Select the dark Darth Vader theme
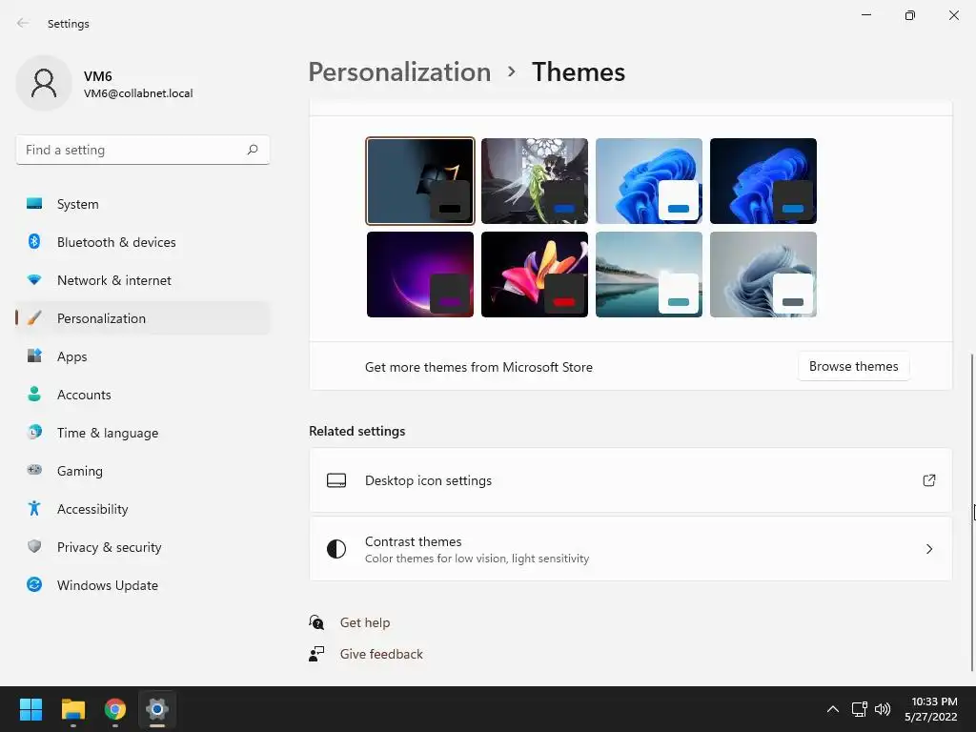The height and width of the screenshot is (732, 976). click(x=420, y=181)
